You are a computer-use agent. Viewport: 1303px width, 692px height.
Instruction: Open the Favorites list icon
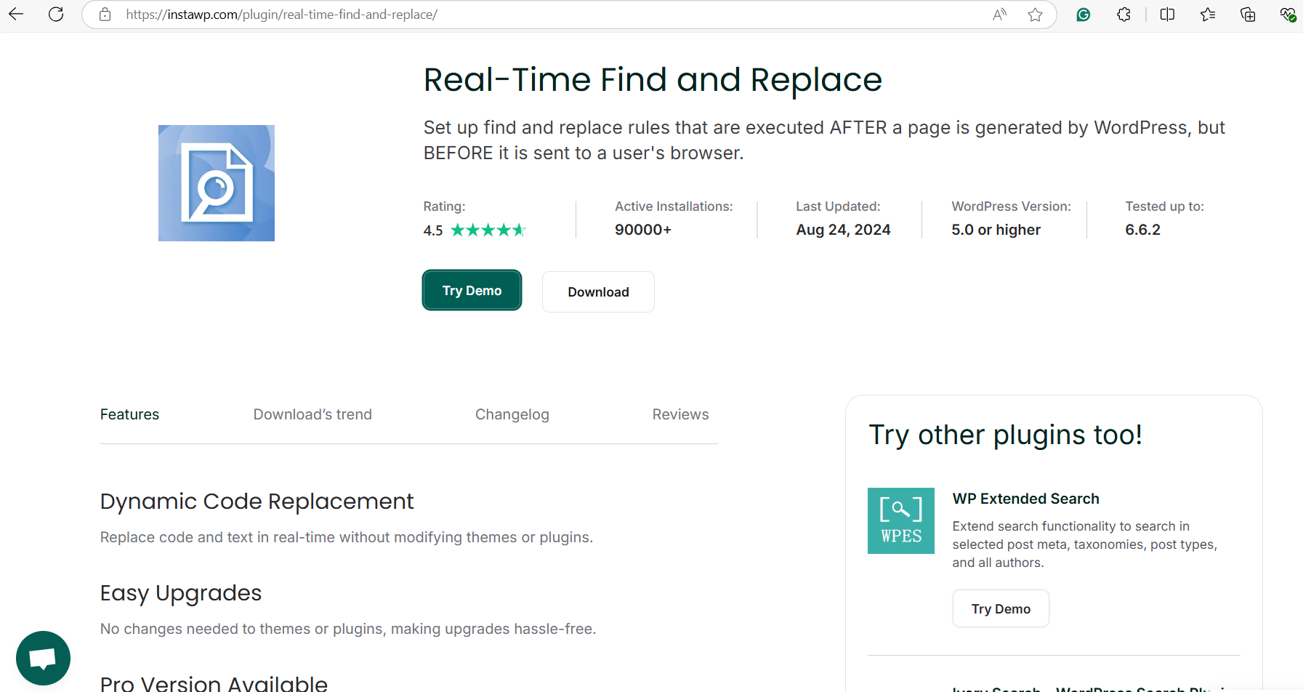click(1208, 14)
